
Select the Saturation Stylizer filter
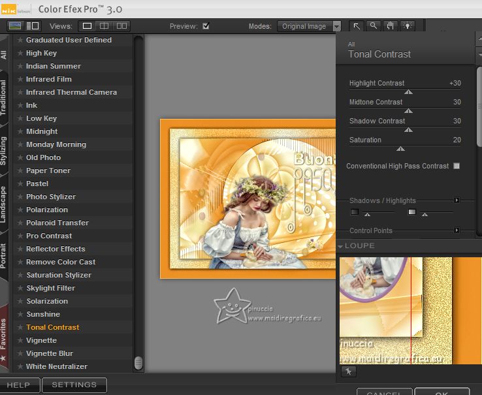(59, 275)
